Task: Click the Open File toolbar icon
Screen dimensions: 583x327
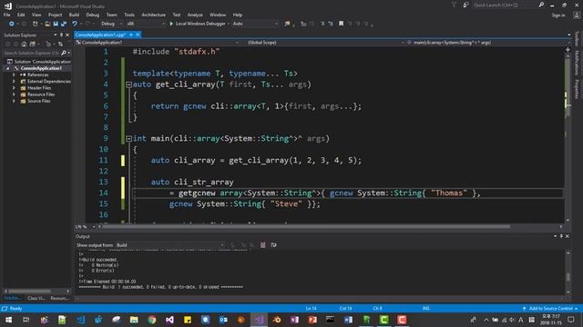Action: [47, 24]
